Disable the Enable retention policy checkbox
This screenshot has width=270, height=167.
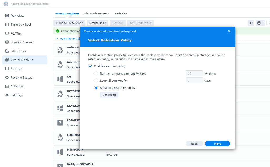[x=90, y=66]
